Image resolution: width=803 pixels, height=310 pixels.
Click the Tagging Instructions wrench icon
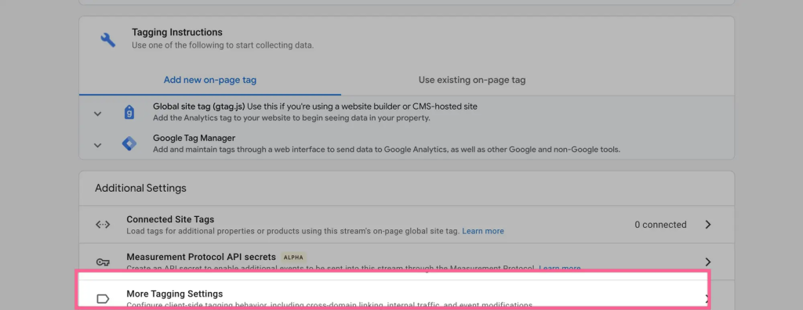tap(107, 39)
